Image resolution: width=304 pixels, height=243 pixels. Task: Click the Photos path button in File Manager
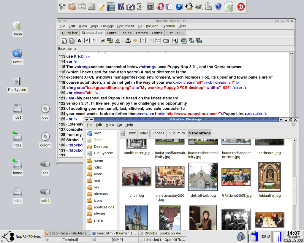pos(159,133)
